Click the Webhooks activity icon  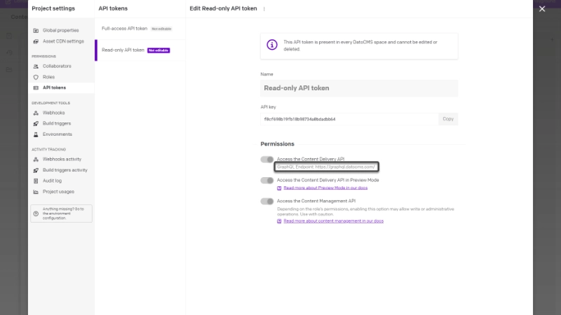pos(36,160)
